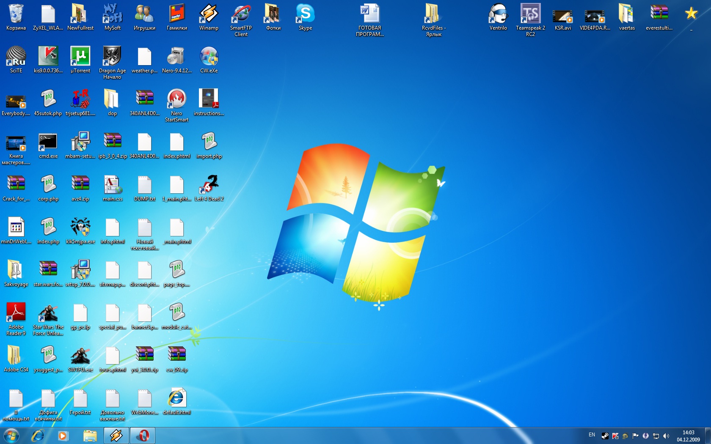
Task: Launch the µTorrent shortcut
Action: point(80,60)
